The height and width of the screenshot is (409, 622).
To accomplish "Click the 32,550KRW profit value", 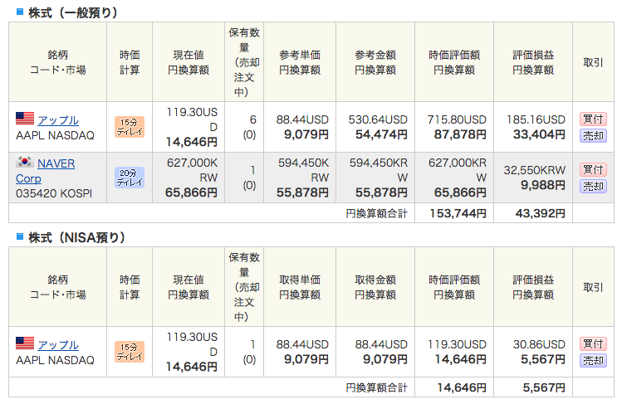I will coord(535,170).
